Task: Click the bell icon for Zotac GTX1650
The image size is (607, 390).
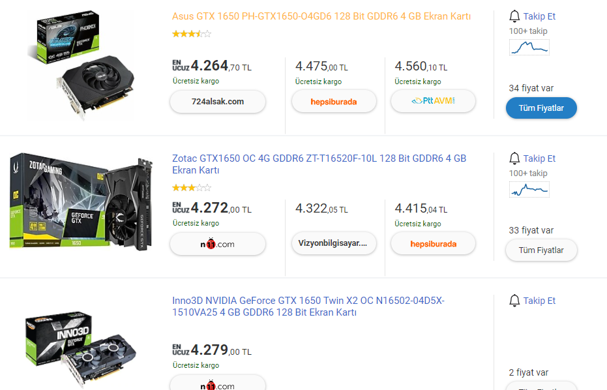Action: (514, 158)
